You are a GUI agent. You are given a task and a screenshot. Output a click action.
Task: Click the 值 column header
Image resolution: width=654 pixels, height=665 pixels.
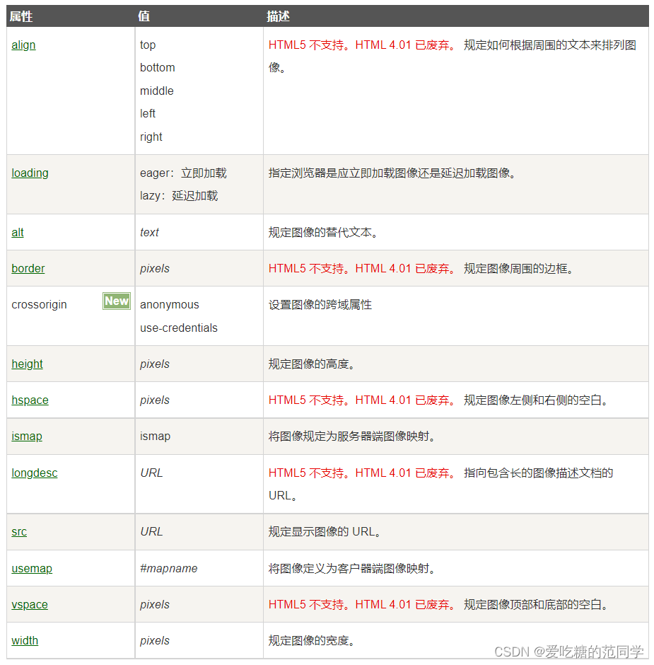pyautogui.click(x=144, y=16)
